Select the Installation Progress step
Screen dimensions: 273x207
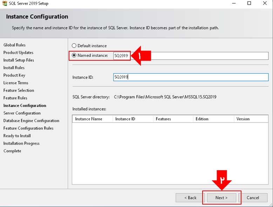tap(21, 143)
